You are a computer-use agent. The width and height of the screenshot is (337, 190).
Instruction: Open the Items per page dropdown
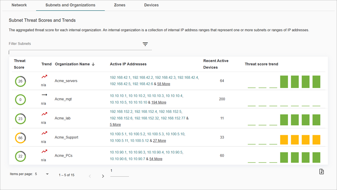pyautogui.click(x=47, y=174)
